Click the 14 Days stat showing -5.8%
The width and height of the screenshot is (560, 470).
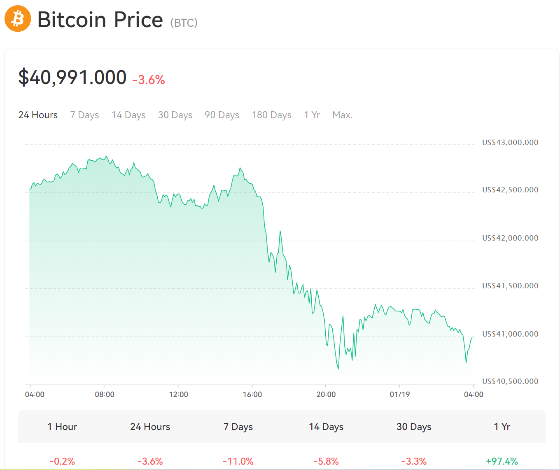326,461
